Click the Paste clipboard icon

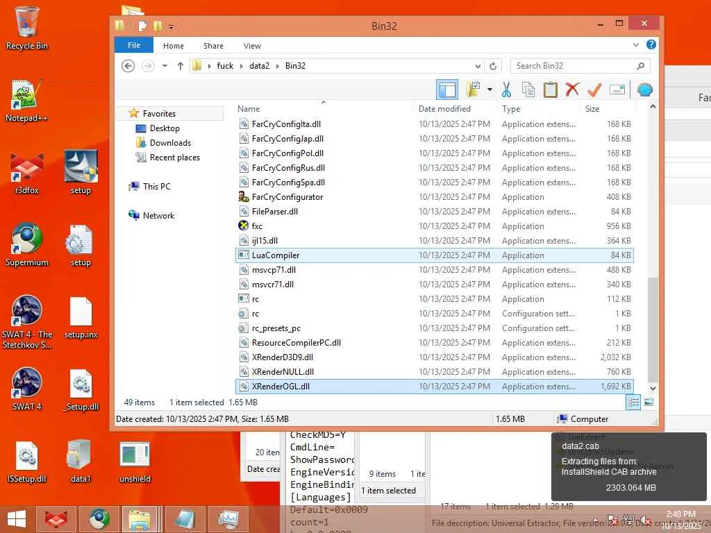(x=550, y=90)
